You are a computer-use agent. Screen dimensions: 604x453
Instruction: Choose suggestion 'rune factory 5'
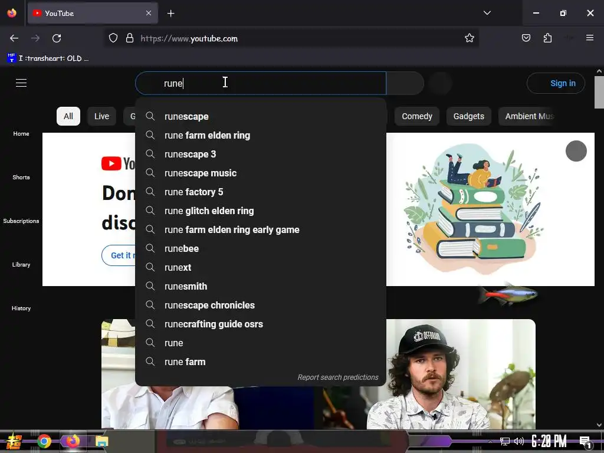261,192
